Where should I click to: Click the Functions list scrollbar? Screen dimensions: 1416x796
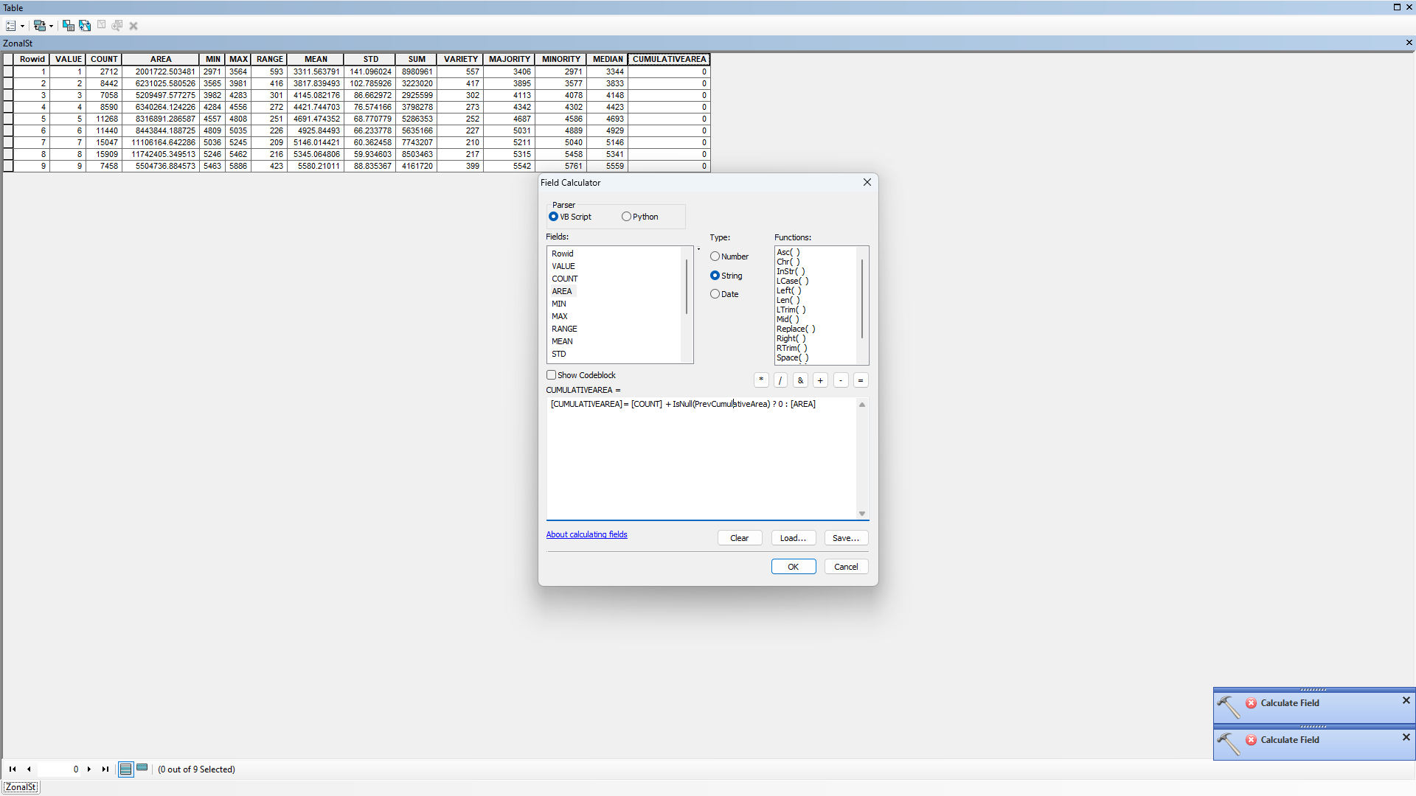tap(862, 298)
